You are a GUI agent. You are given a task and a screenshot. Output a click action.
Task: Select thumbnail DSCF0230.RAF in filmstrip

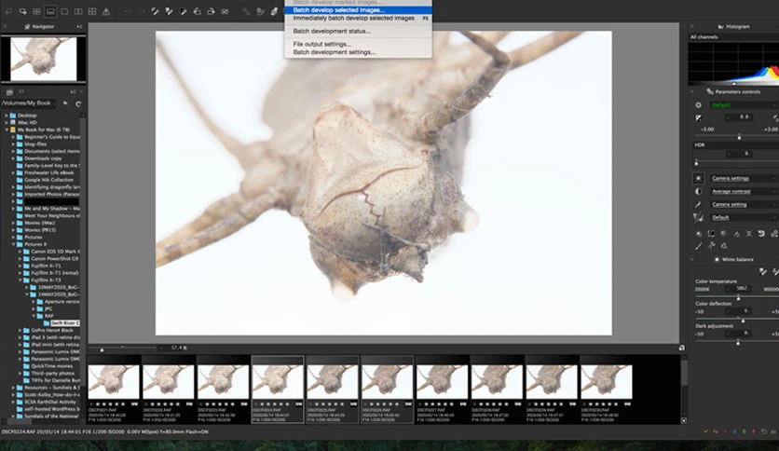606,389
